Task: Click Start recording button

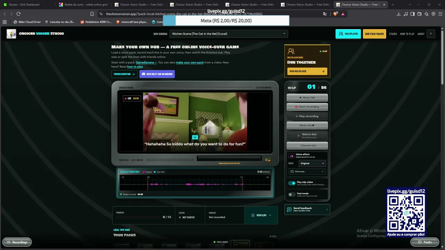Action: [307, 107]
